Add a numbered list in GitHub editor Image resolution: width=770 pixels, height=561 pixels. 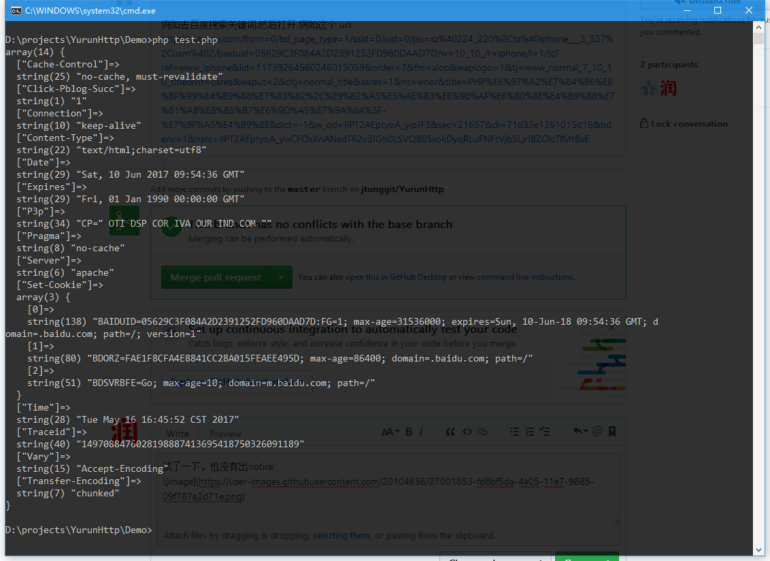pyautogui.click(x=529, y=432)
